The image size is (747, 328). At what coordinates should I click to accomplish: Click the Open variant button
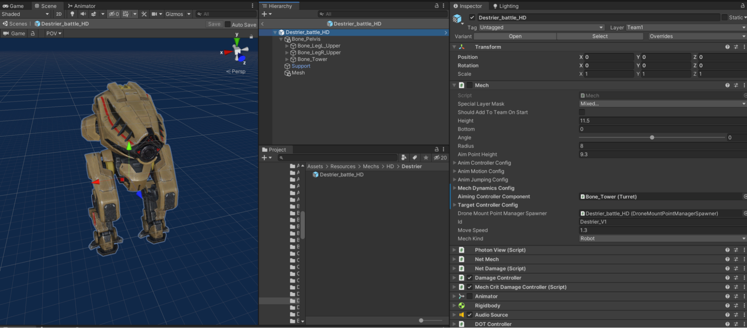pyautogui.click(x=515, y=36)
